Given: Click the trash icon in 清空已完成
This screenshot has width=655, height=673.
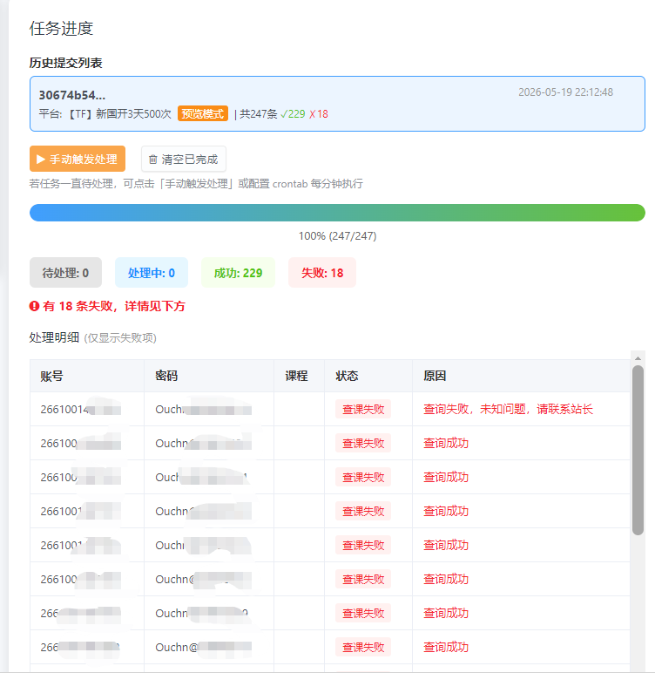Looking at the screenshot, I should click(152, 160).
